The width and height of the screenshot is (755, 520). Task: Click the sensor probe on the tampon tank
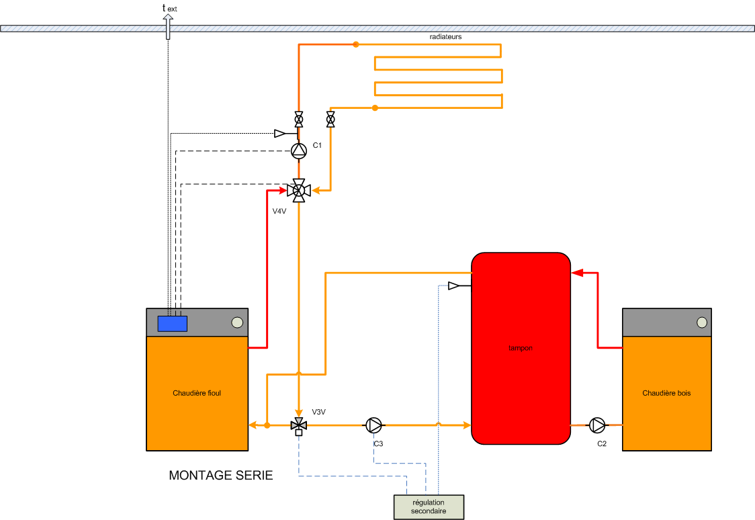pos(455,286)
